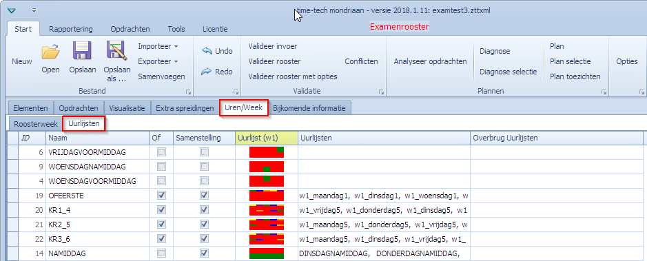Sort by the Naam column header
This screenshot has width=647, height=261.
[x=97, y=138]
